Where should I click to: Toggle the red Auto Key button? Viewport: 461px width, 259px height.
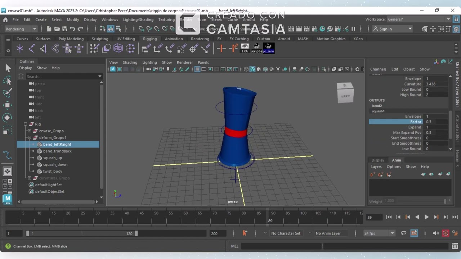446,233
